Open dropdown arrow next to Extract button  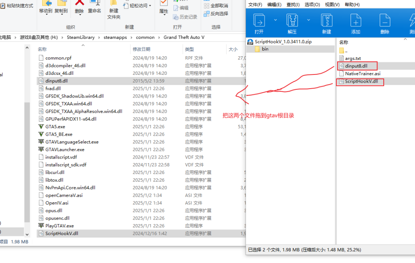tap(308, 20)
